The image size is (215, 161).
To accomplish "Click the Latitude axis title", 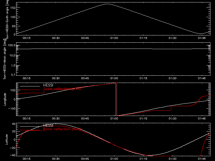I will pyautogui.click(x=6, y=140).
